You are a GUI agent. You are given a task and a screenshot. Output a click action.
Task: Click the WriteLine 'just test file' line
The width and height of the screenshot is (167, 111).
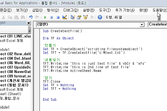[x=94, y=64]
